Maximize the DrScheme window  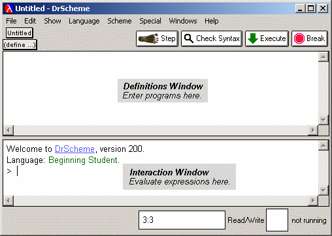click(311, 8)
